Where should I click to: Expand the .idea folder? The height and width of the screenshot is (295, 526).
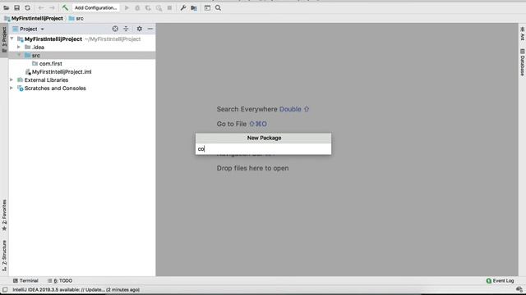pos(19,48)
